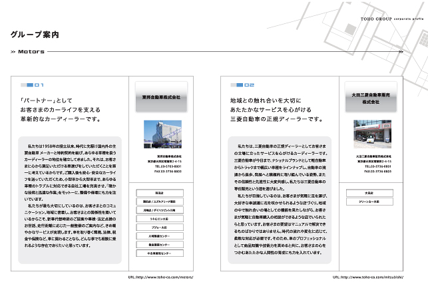
Task: Click the FAX line under Toho Motors address
Action: 168,172
